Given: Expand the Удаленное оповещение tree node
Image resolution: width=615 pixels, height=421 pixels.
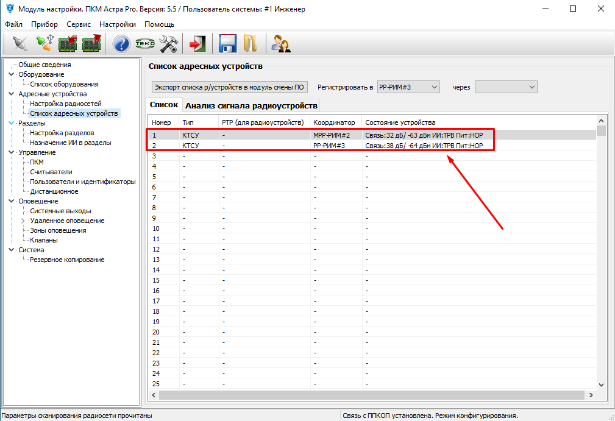Looking at the screenshot, I should click(x=24, y=221).
